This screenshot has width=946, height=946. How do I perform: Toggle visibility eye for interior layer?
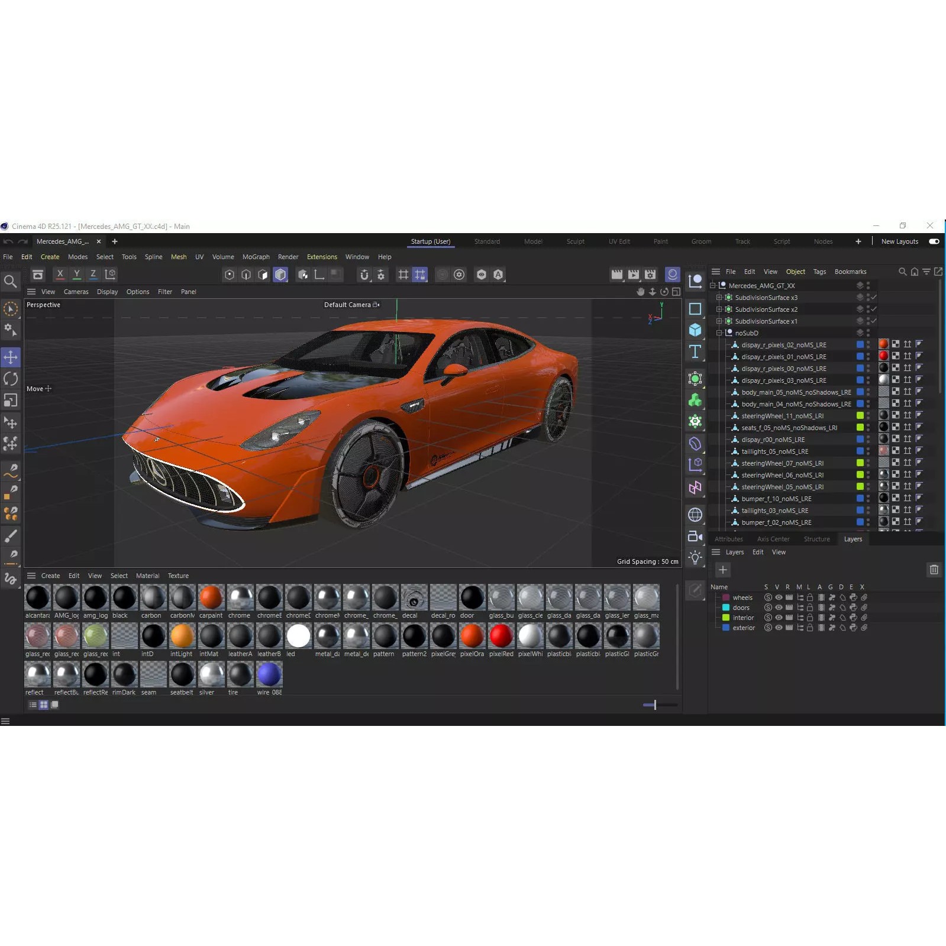click(779, 618)
